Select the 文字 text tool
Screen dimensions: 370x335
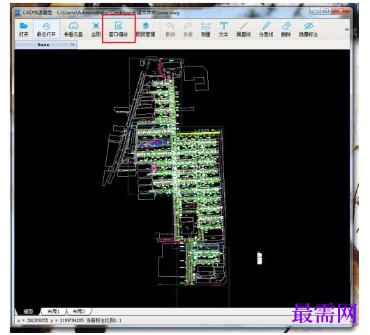click(x=223, y=29)
